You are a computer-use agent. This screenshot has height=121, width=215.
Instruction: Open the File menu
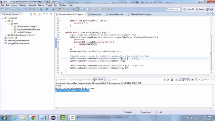click(2, 5)
